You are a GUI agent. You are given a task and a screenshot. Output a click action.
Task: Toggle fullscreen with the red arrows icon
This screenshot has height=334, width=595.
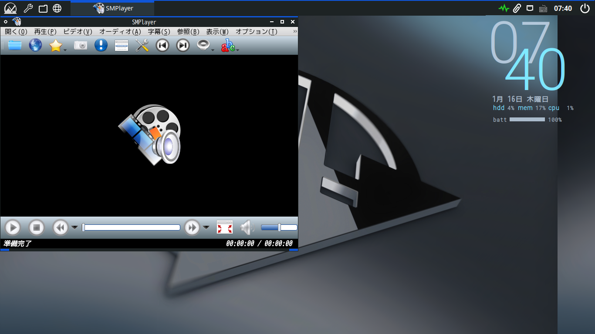(x=225, y=227)
